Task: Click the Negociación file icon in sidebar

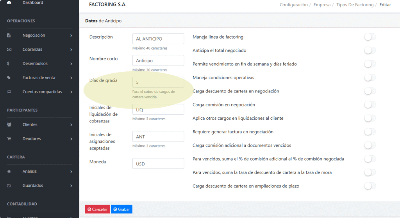Action: [9, 35]
